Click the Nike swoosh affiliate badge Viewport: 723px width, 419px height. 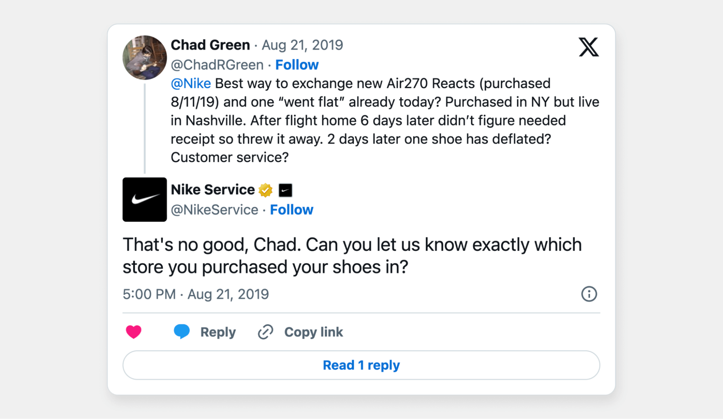(x=285, y=189)
